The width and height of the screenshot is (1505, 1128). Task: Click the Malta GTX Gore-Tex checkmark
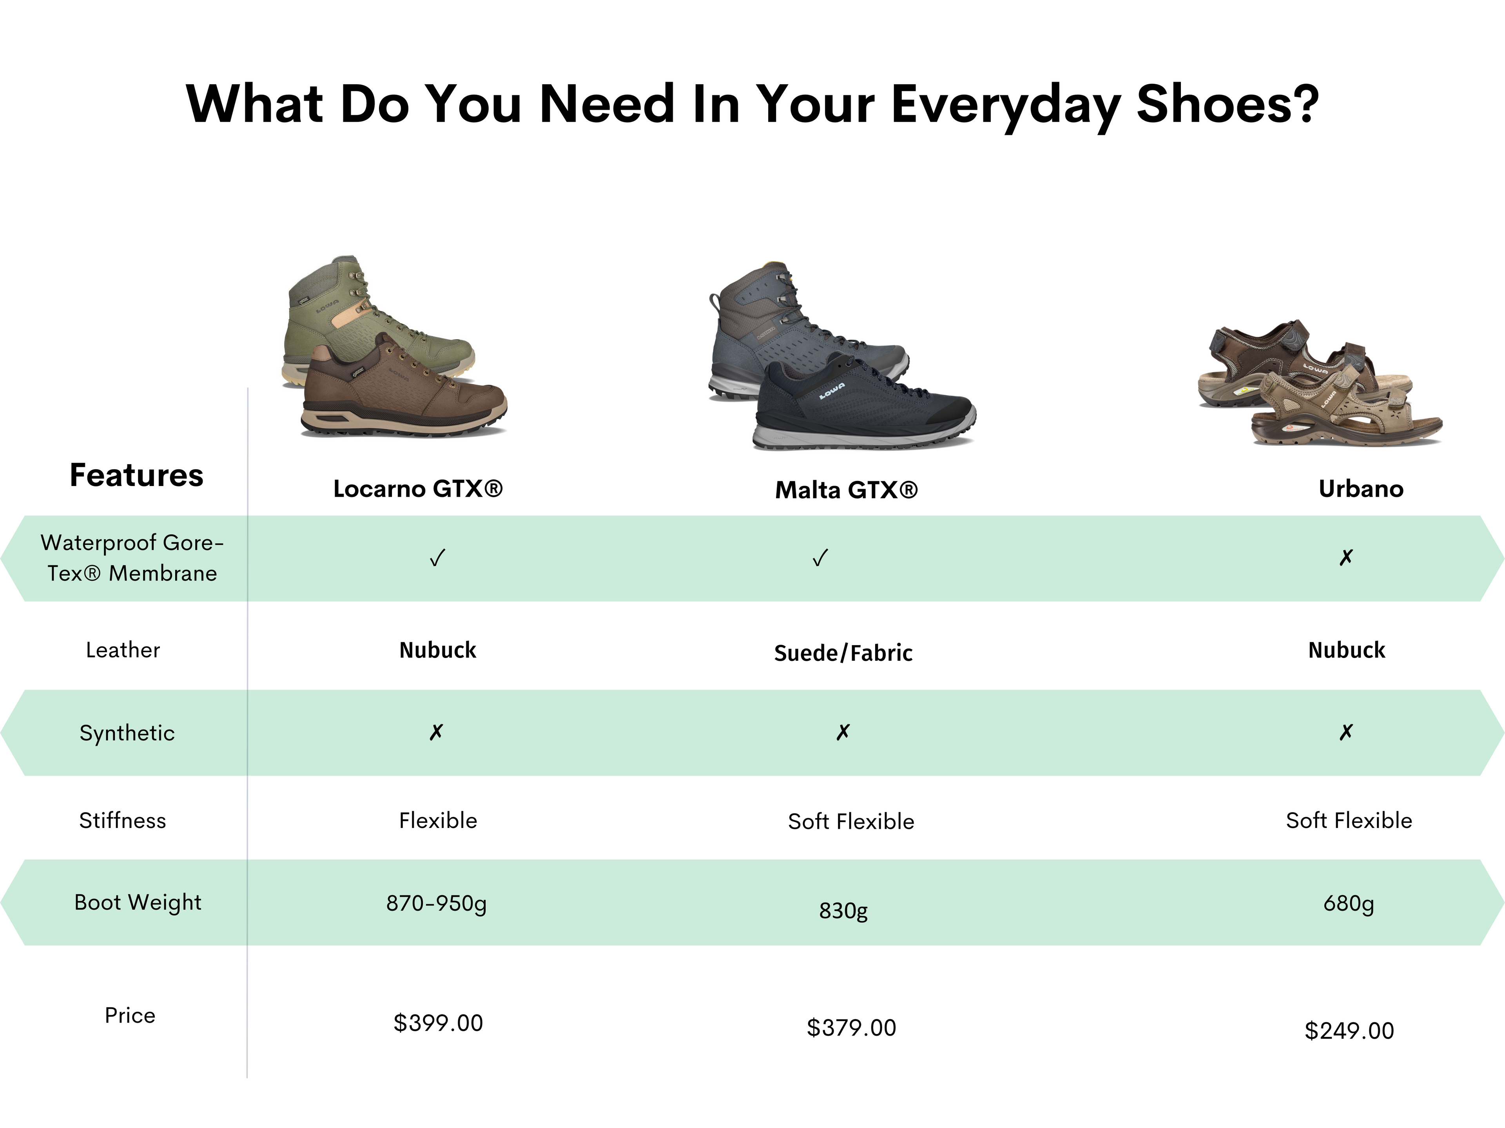coord(820,558)
